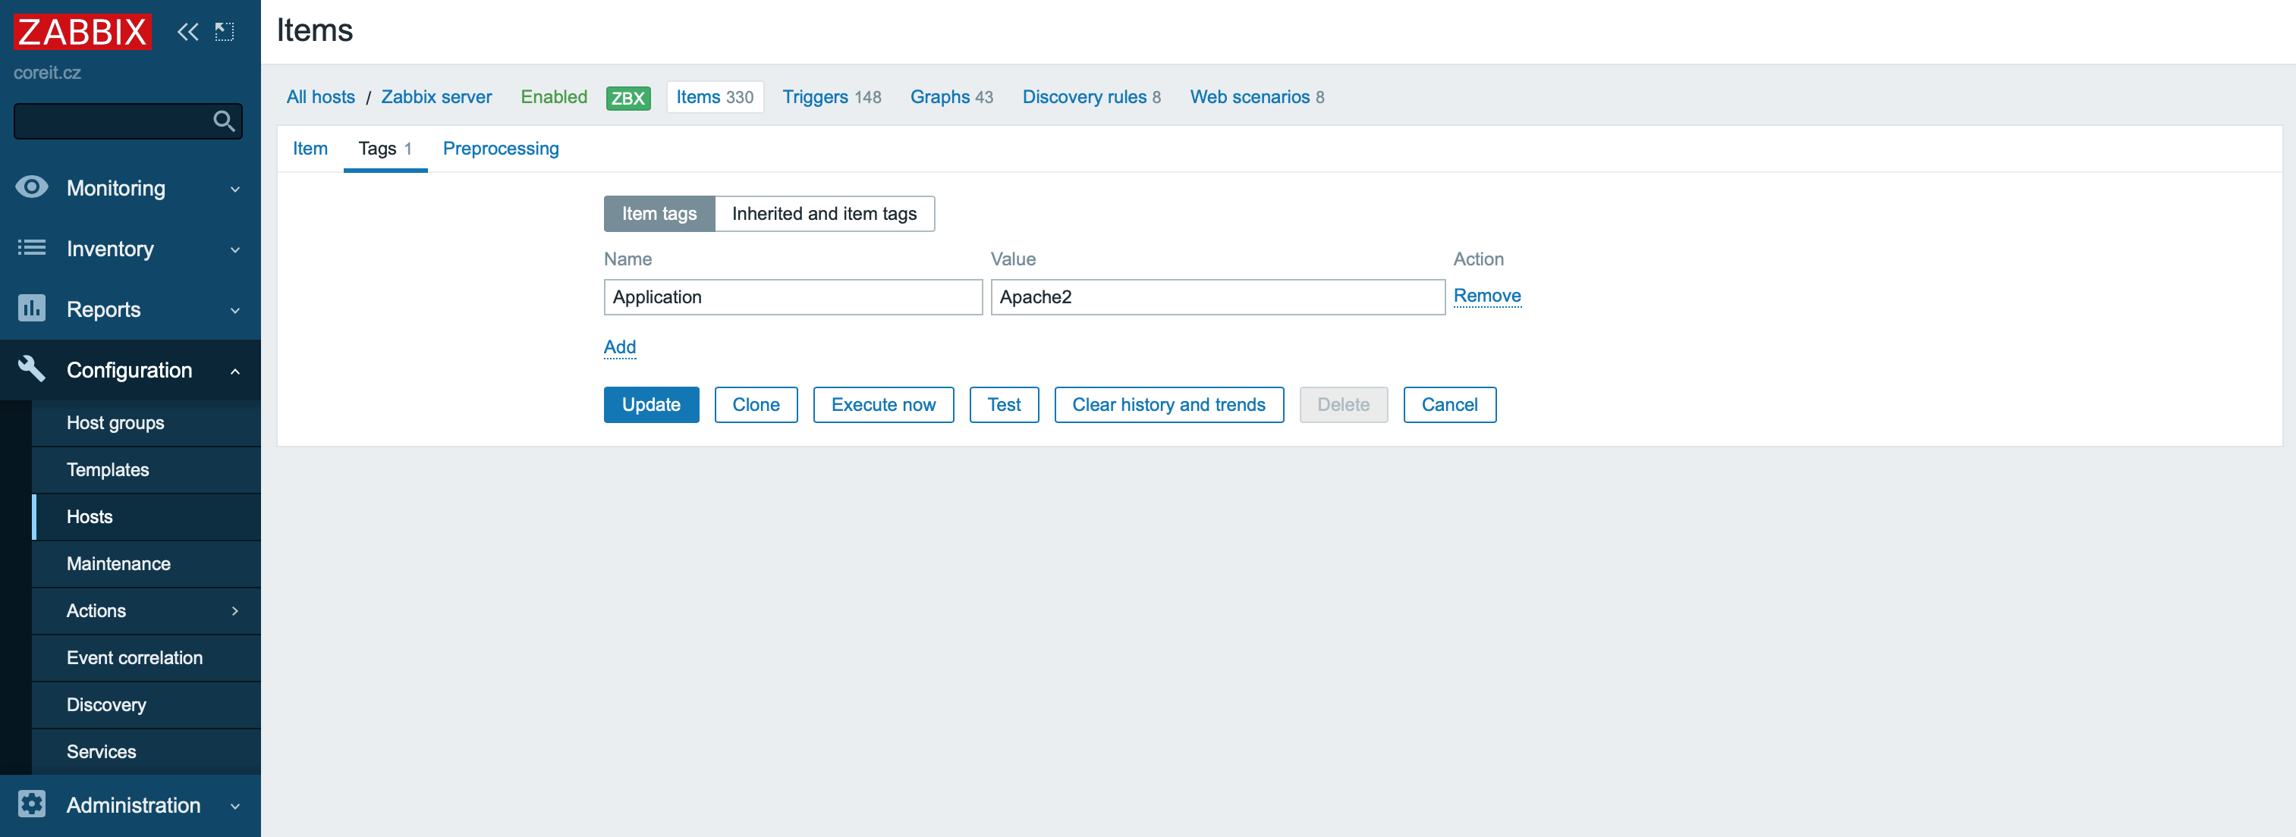Switch to Inherited and item tags
The width and height of the screenshot is (2296, 837).
coord(825,214)
